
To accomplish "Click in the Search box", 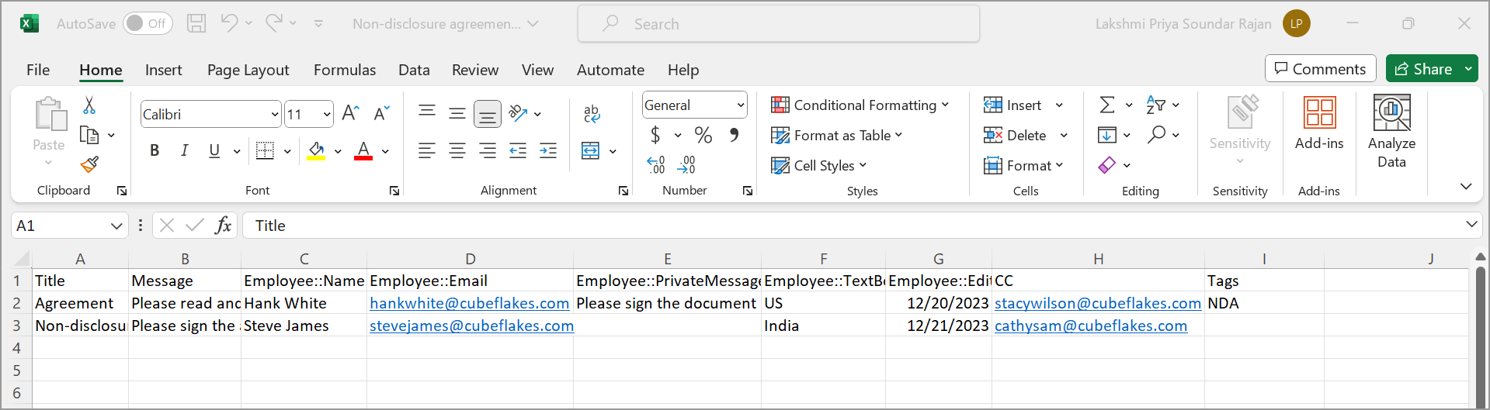I will 779,23.
